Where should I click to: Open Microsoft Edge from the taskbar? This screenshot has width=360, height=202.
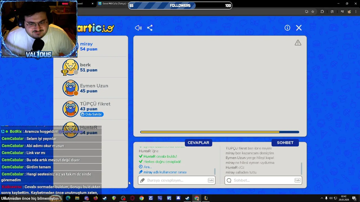tap(68, 198)
